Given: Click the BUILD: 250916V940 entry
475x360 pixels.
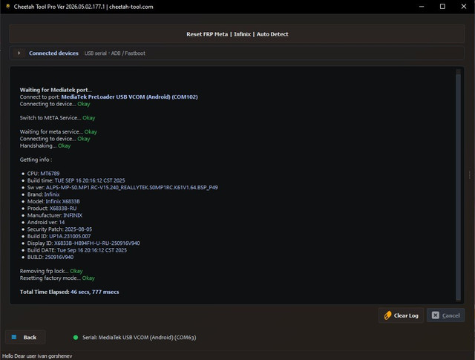Looking at the screenshot, I should pyautogui.click(x=50, y=258).
